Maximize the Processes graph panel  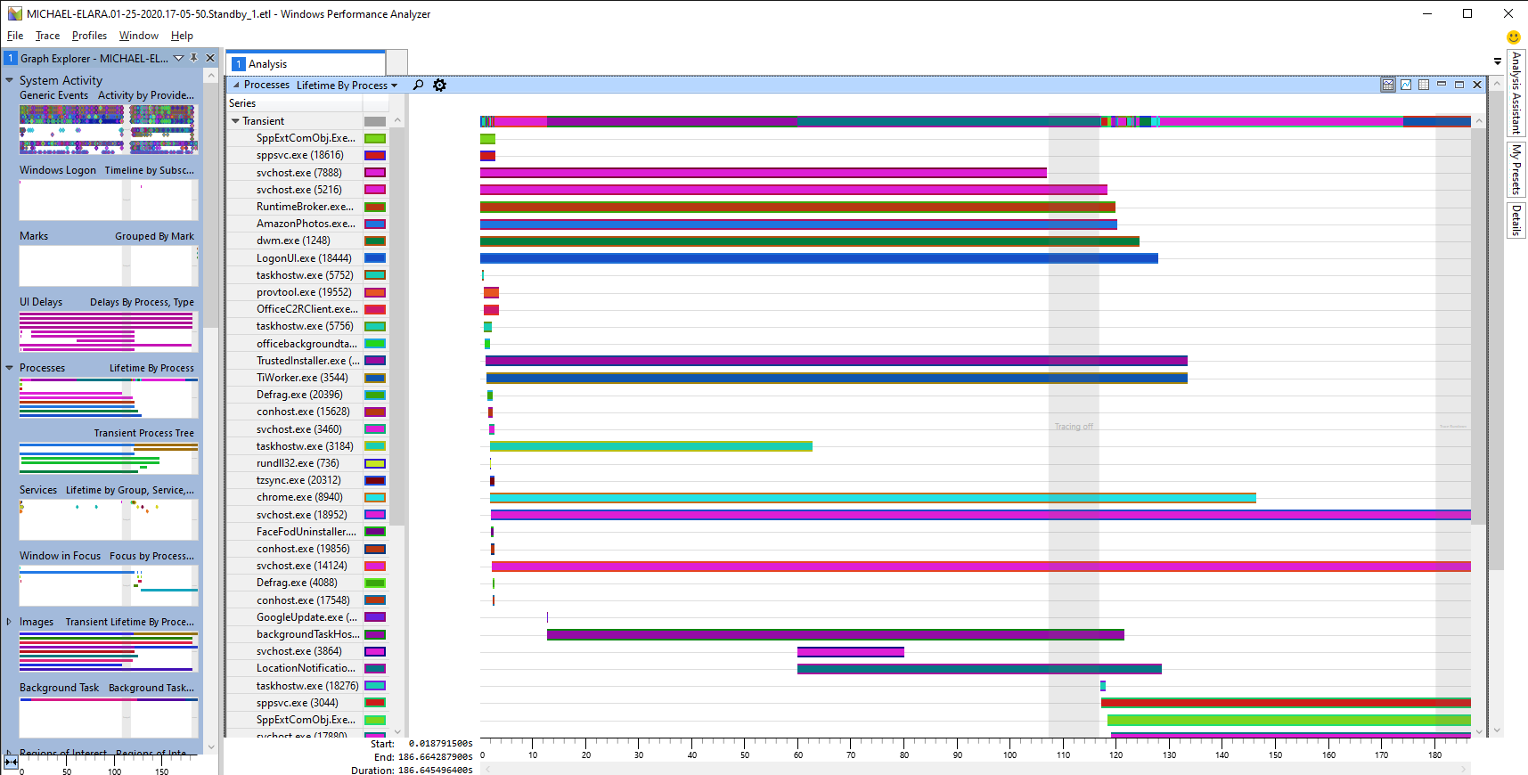coord(1459,85)
